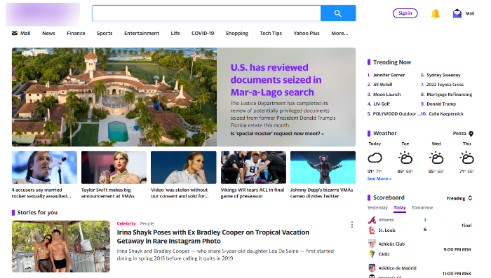Click the web search input field
The width and height of the screenshot is (491, 278).
click(206, 13)
